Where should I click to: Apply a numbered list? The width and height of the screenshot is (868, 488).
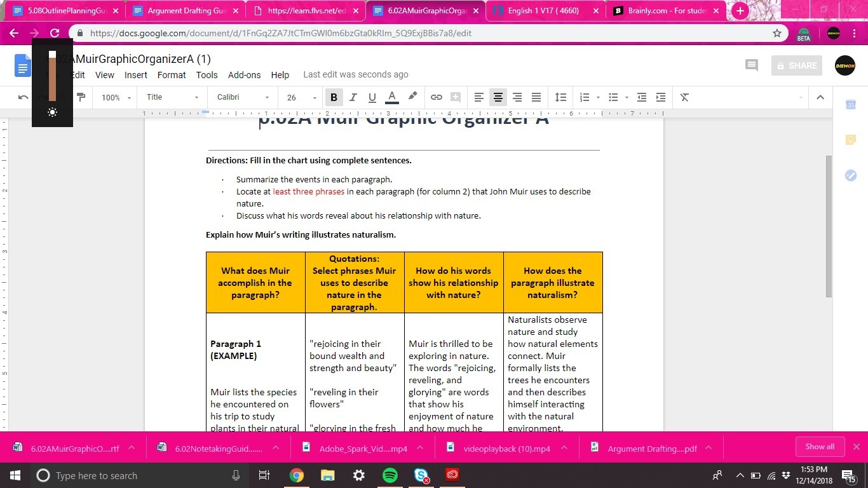click(x=585, y=97)
